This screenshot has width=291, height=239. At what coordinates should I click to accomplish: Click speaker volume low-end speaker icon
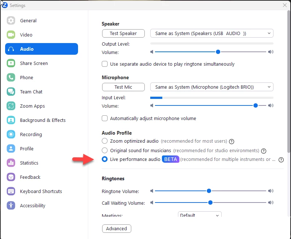pyautogui.click(x=152, y=52)
